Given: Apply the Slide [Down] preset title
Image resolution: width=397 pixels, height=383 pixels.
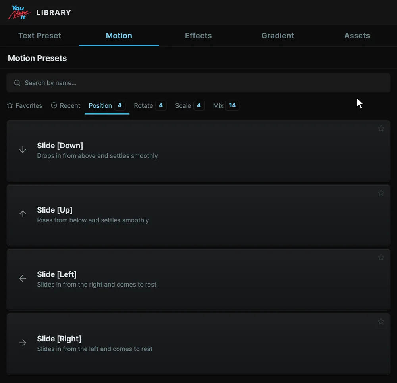Looking at the screenshot, I should click(60, 146).
